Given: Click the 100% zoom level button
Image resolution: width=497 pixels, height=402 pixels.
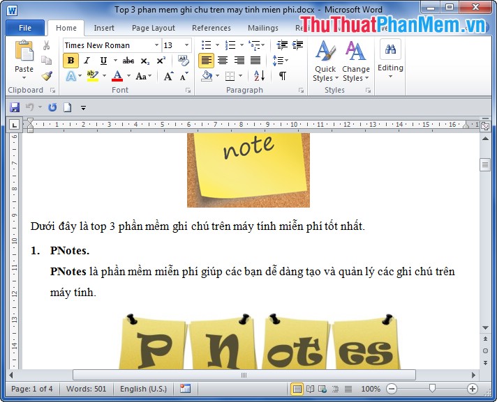Looking at the screenshot, I should coord(371,389).
